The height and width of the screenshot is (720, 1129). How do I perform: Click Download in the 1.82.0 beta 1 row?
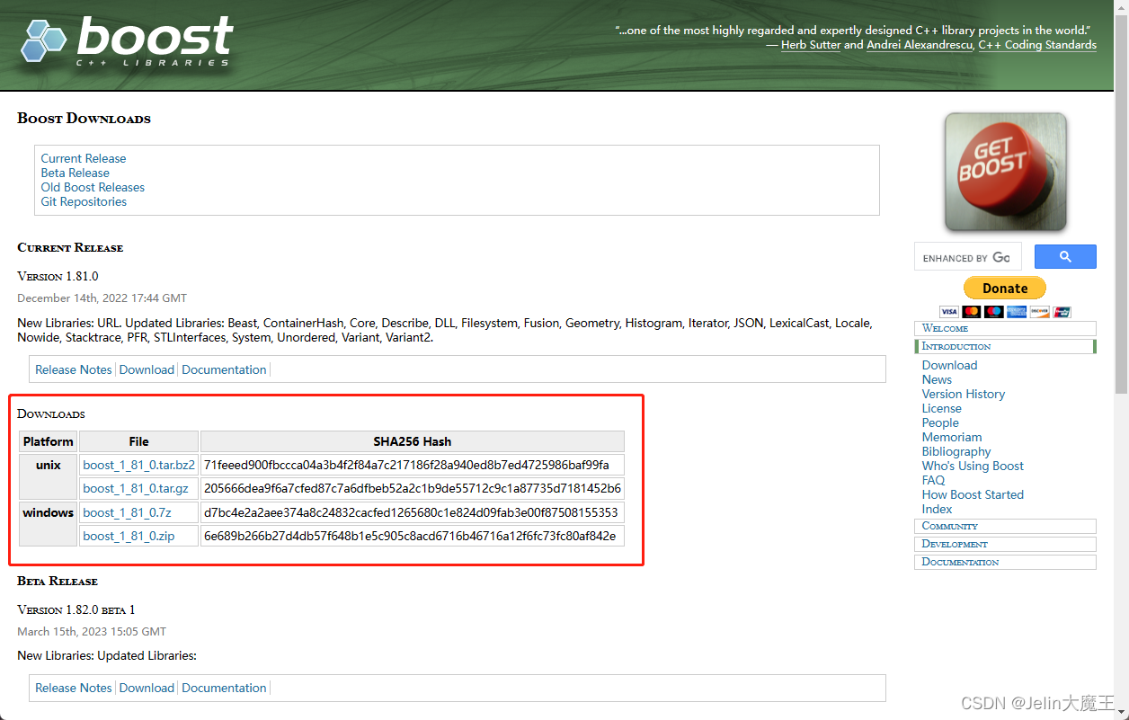click(147, 688)
